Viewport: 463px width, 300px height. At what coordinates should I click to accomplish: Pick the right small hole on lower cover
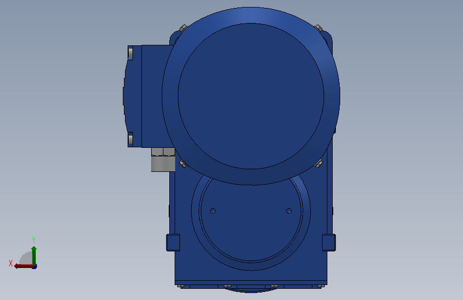[289, 211]
